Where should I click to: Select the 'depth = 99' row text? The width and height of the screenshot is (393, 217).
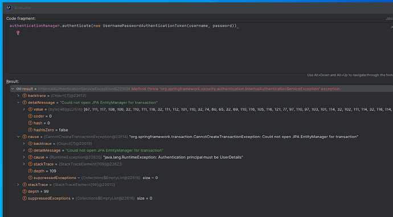coord(38,191)
